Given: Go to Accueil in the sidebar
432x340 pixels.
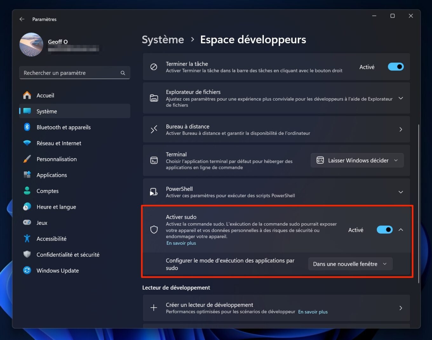Looking at the screenshot, I should (x=75, y=95).
